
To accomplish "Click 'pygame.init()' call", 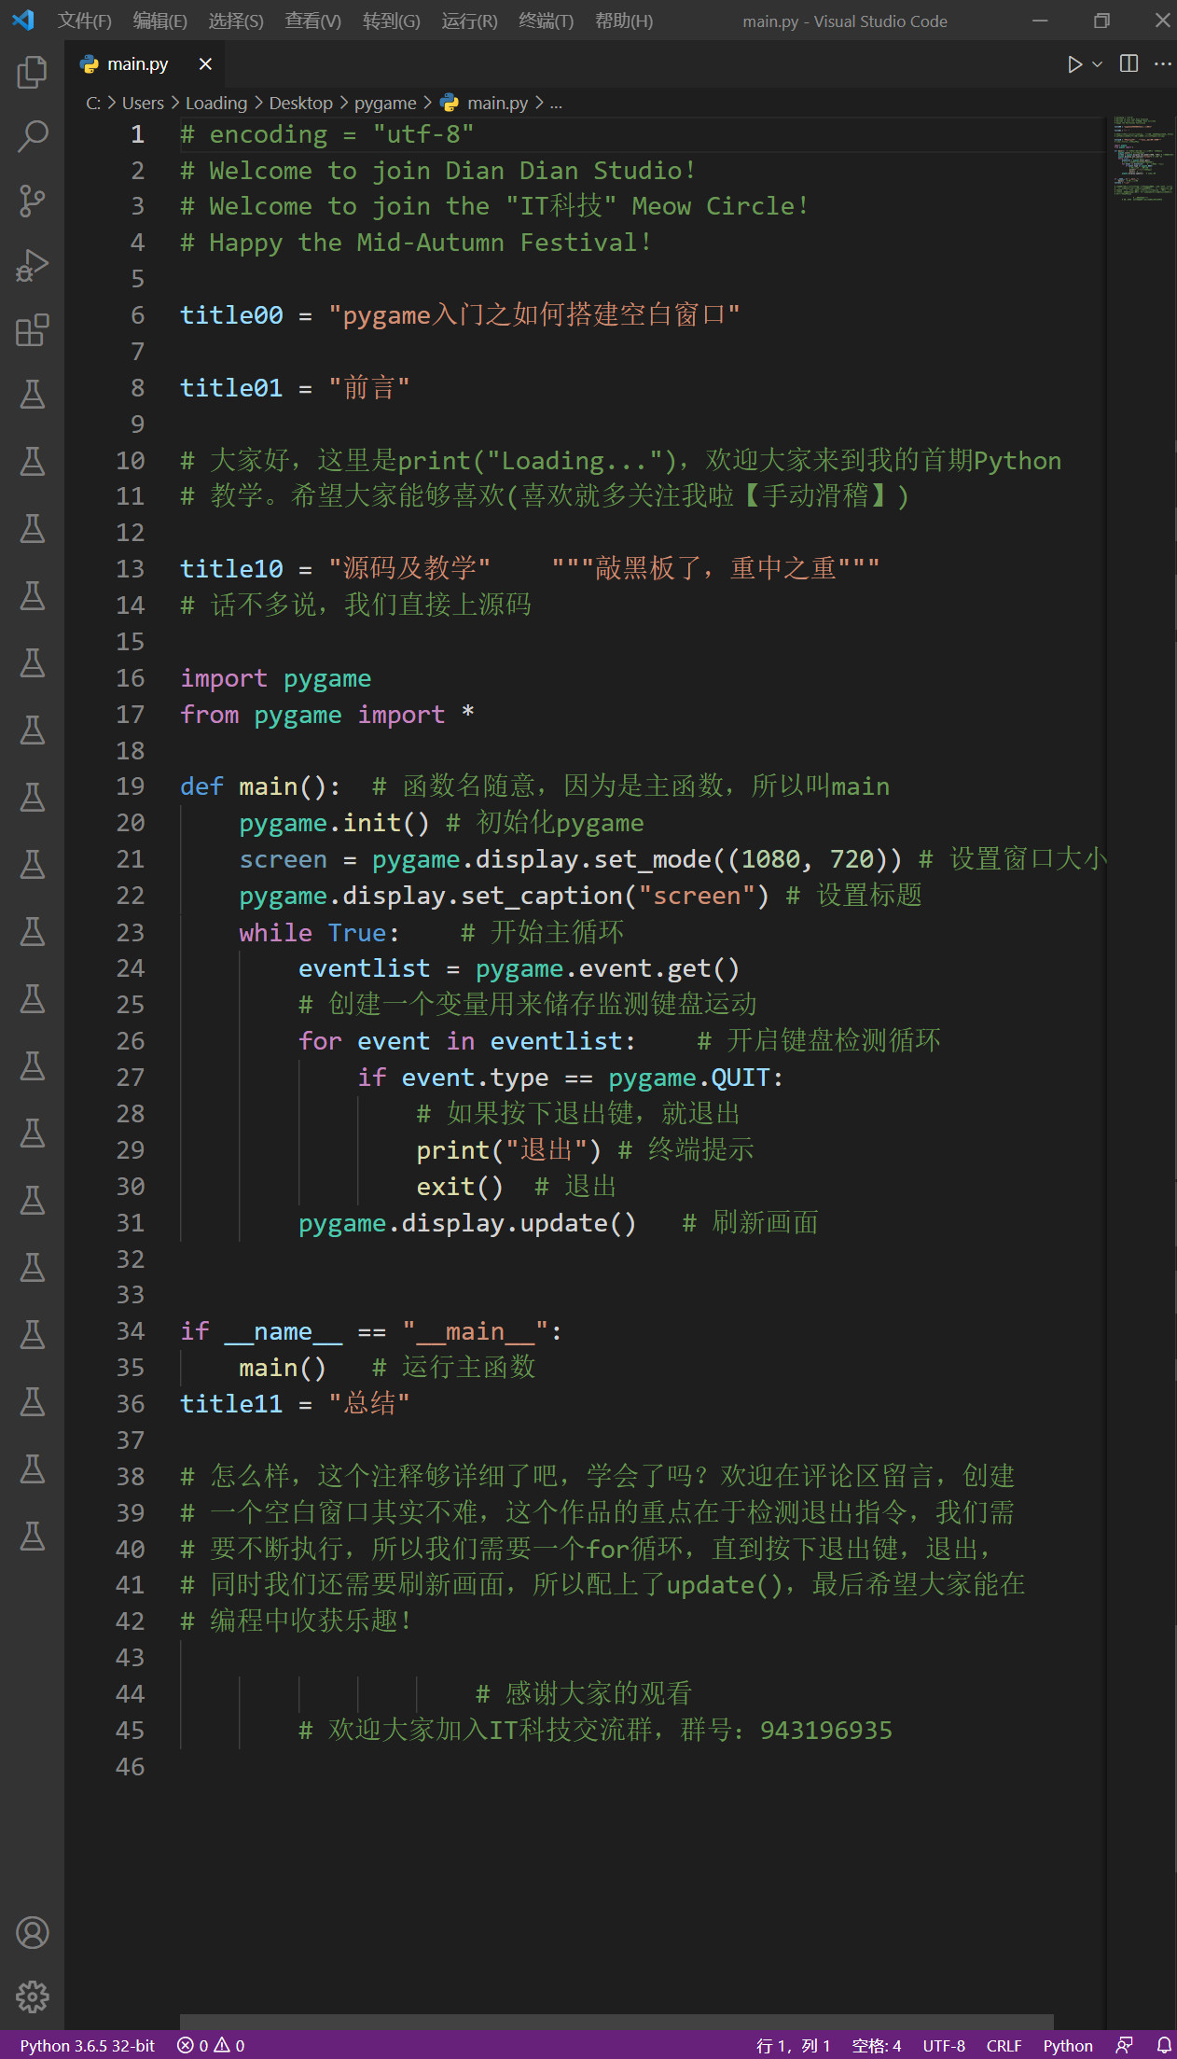I will click(334, 823).
